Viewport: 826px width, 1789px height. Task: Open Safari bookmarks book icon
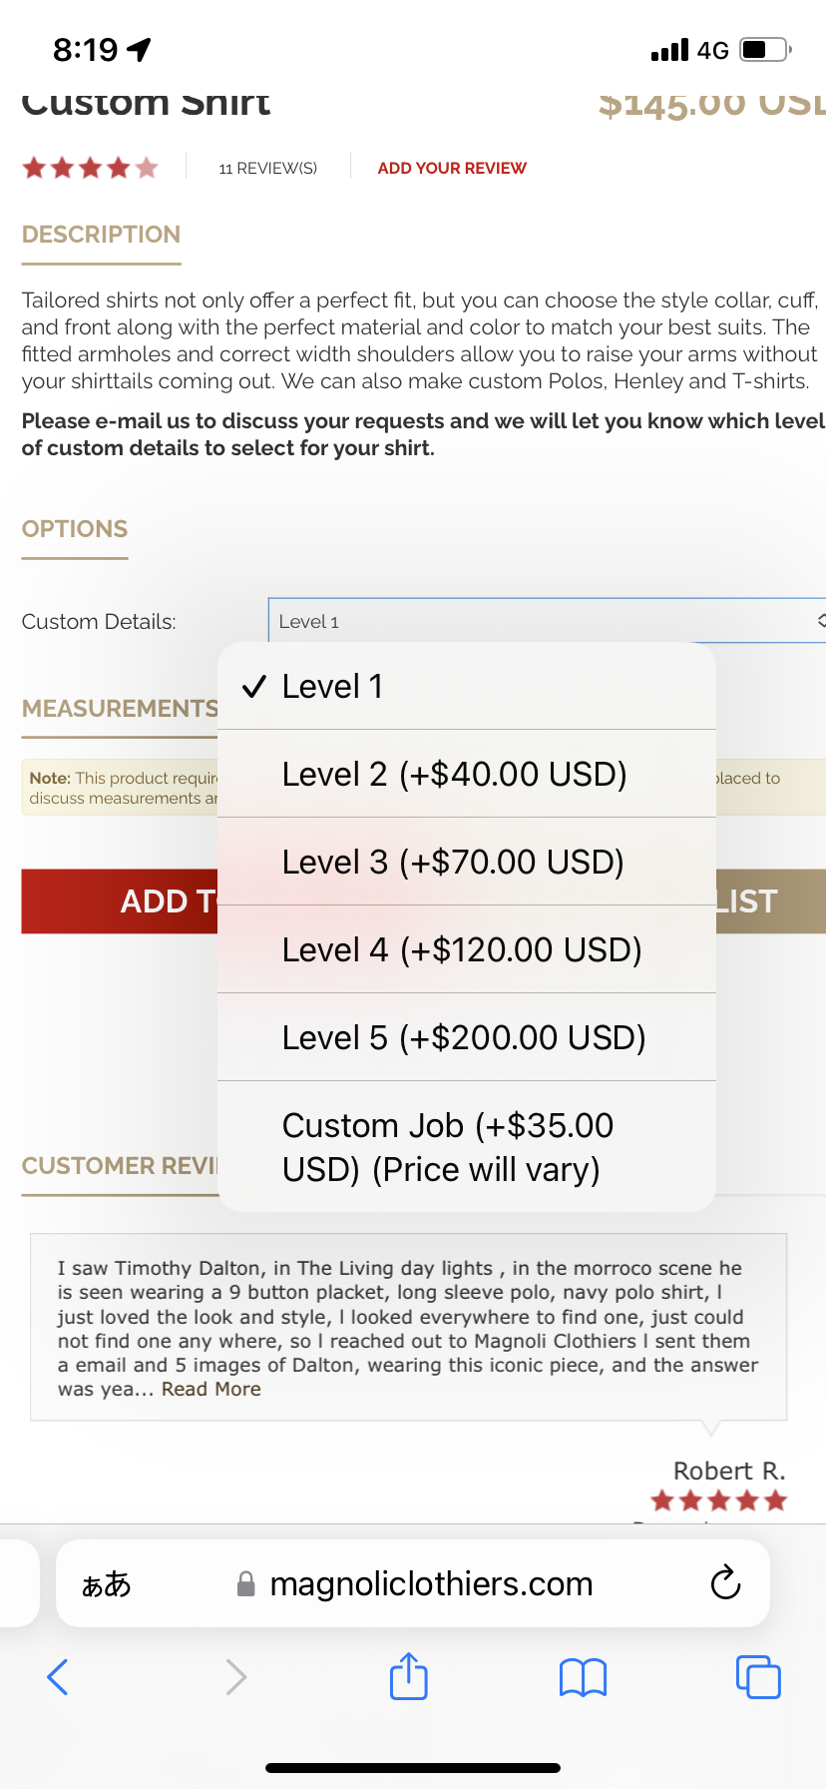click(584, 1677)
